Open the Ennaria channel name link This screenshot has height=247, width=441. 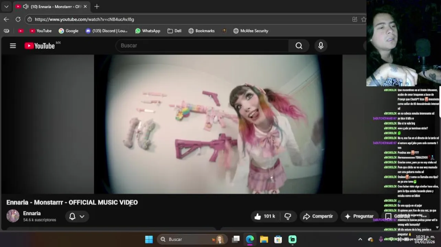click(x=32, y=213)
